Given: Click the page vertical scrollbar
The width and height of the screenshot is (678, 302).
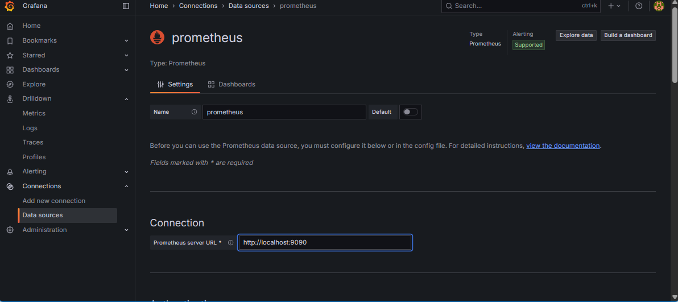Looking at the screenshot, I should (675, 45).
